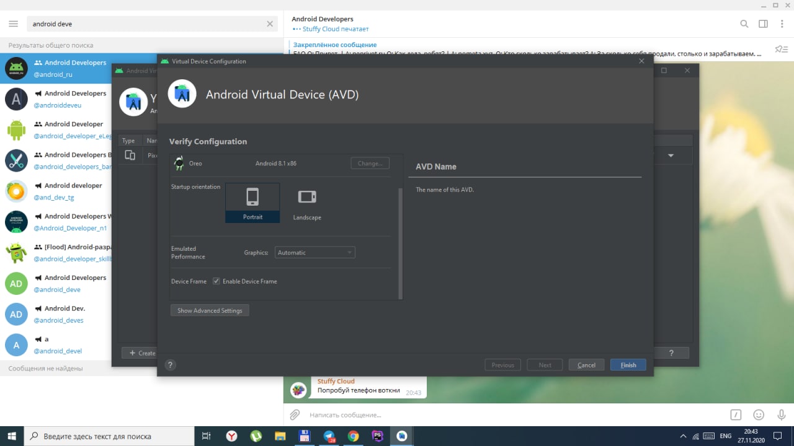Click the device type icon in AVD Manager list

coord(130,155)
